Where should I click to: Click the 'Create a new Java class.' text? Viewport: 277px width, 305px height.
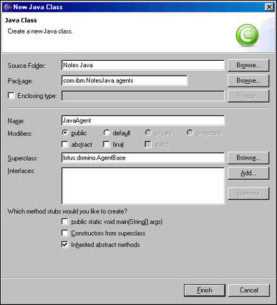coord(40,31)
